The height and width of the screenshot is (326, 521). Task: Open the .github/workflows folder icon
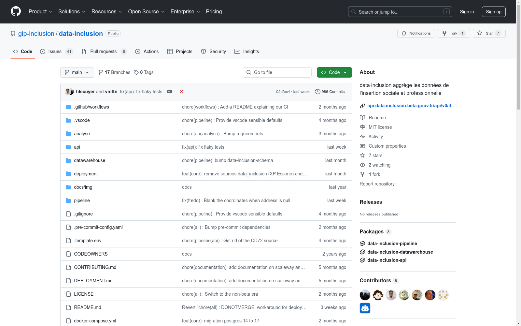pyautogui.click(x=68, y=107)
